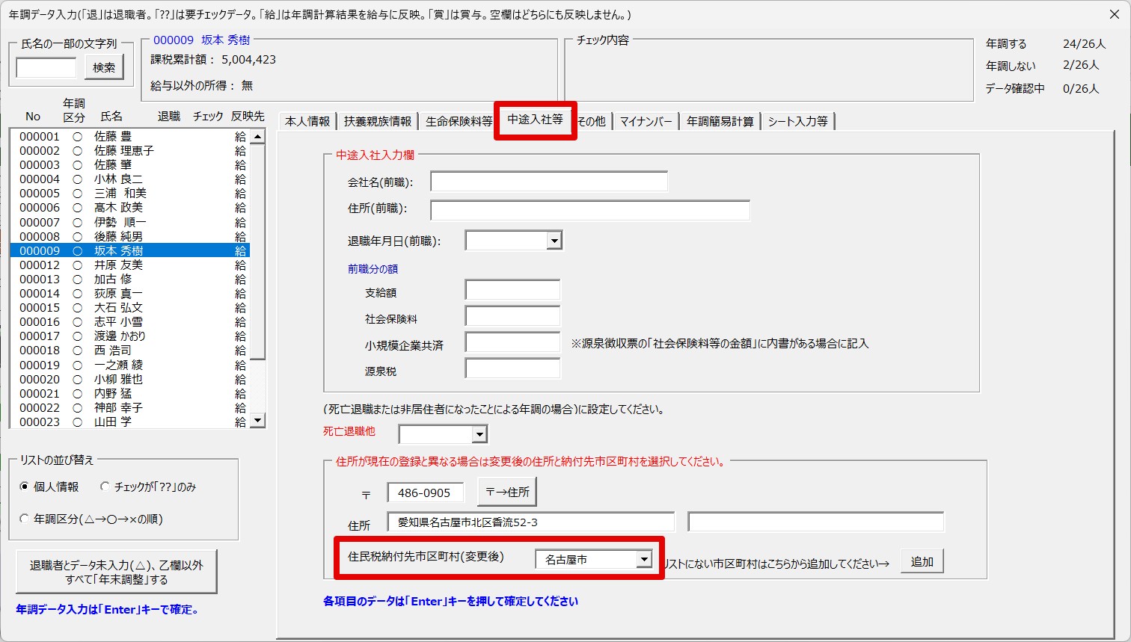This screenshot has height=642, width=1131.
Task: Switch to the マイナンバー tab
Action: (646, 121)
